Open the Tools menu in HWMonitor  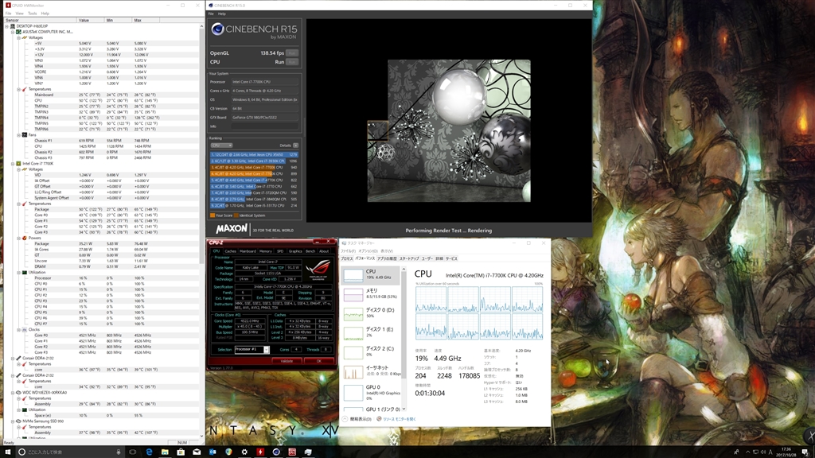pyautogui.click(x=32, y=14)
